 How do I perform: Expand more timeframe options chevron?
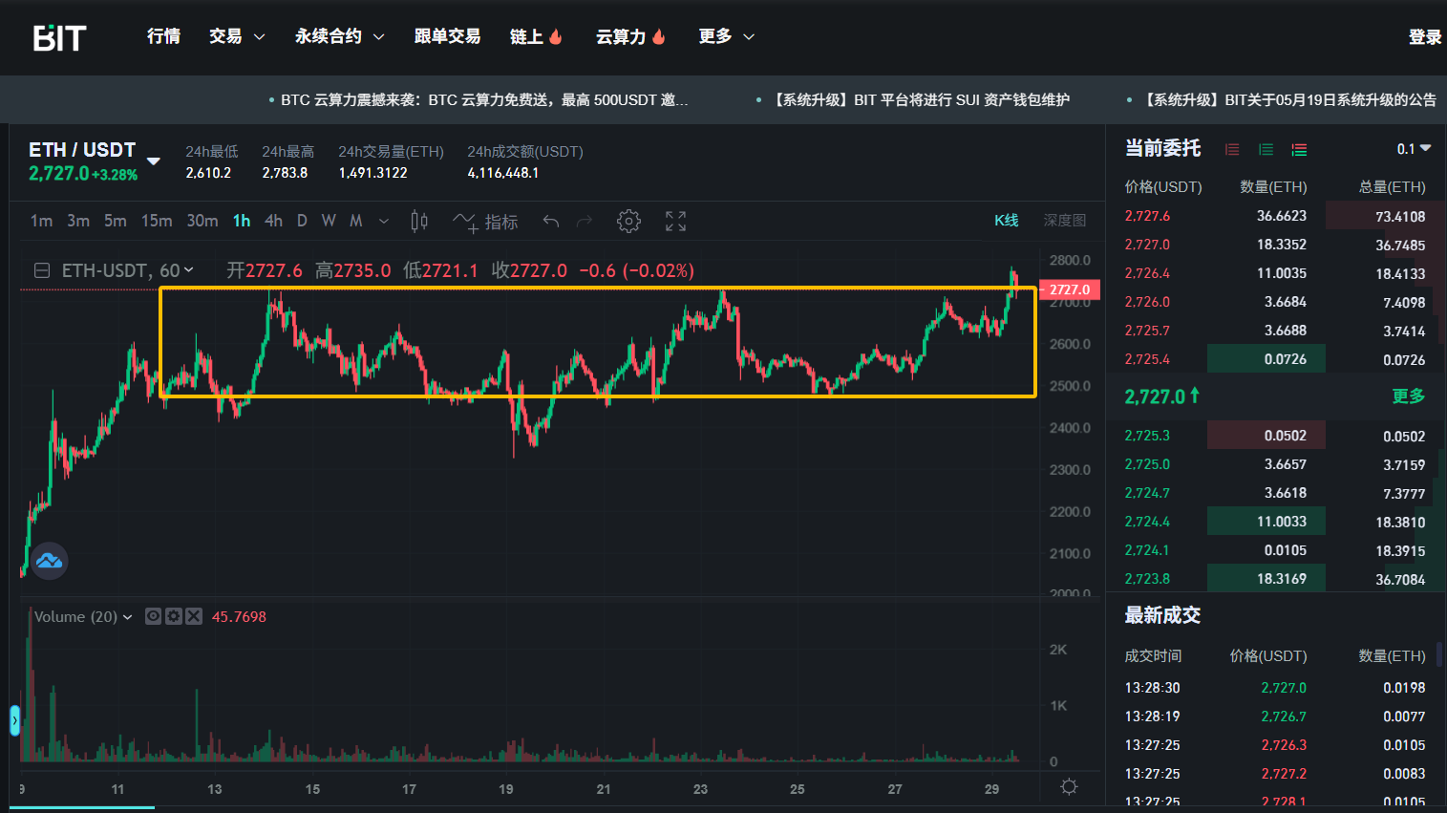click(x=384, y=222)
